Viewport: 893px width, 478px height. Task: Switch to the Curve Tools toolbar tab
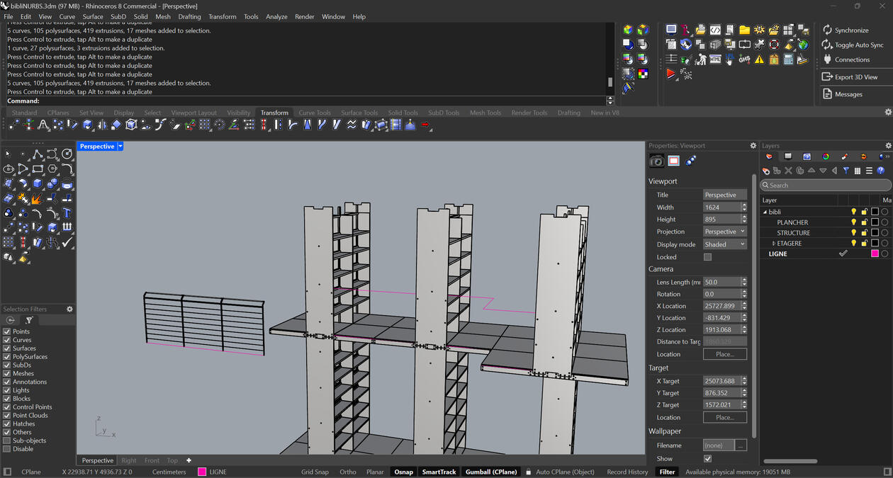click(x=315, y=112)
